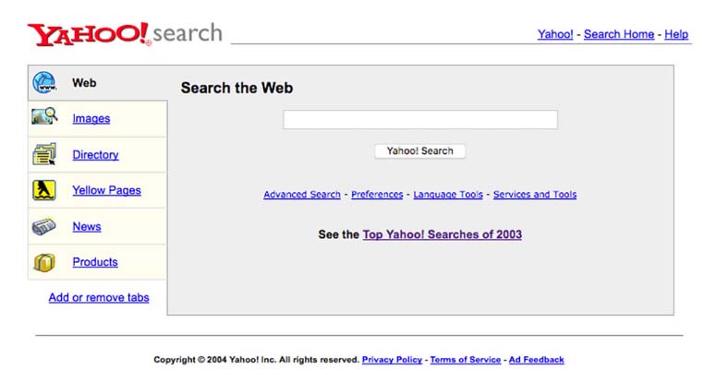716x382 pixels.
Task: View Top Yahoo! Searches of 2003
Action: [x=442, y=234]
